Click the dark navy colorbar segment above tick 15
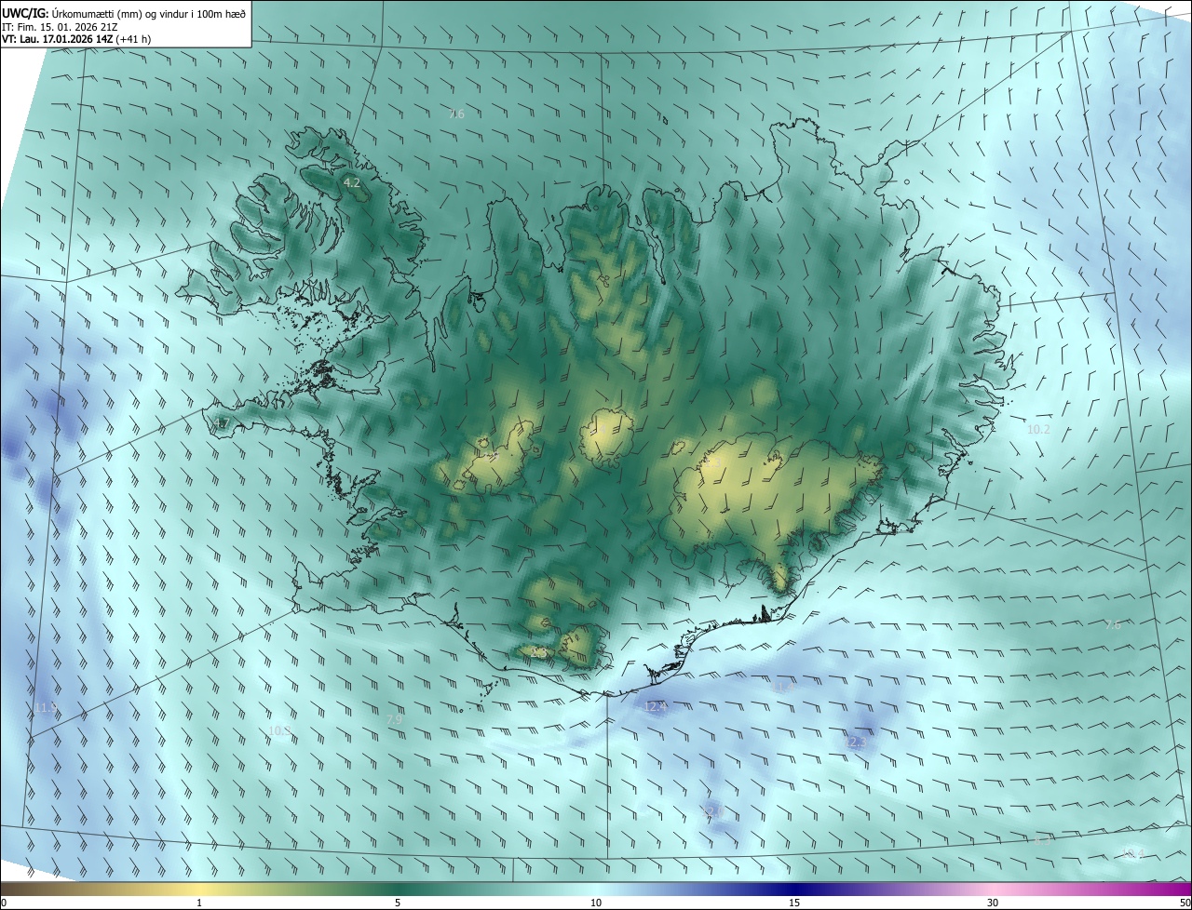Screen dimensions: 1192x910 coord(794,889)
